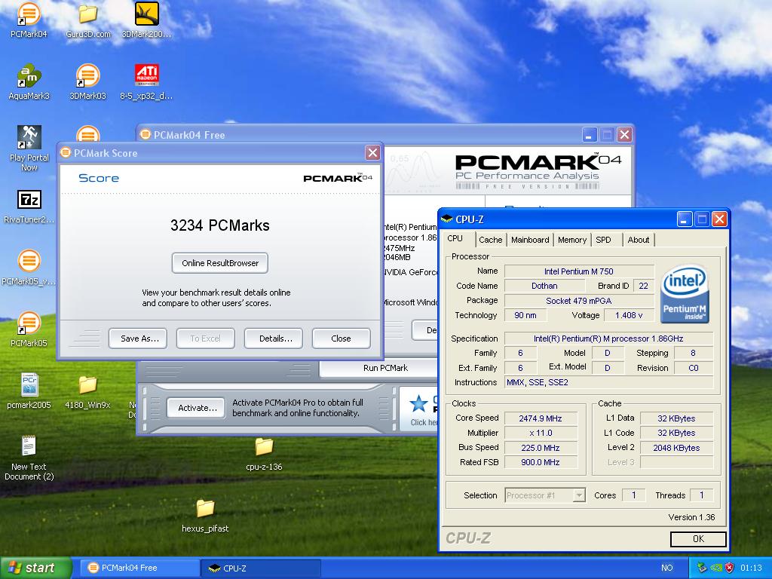
Task: Launch the 3DMark200... desktop icon
Action: tap(147, 20)
